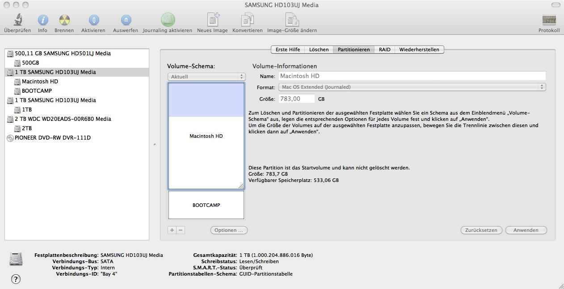This screenshot has height=289, width=564.
Task: Click the text GUID-Partitionstabelle
Action: (266, 274)
